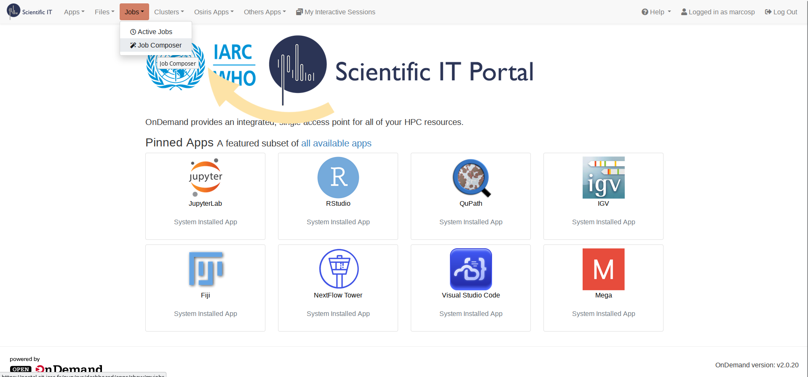
Task: Launch RStudio via its R icon
Action: (338, 178)
